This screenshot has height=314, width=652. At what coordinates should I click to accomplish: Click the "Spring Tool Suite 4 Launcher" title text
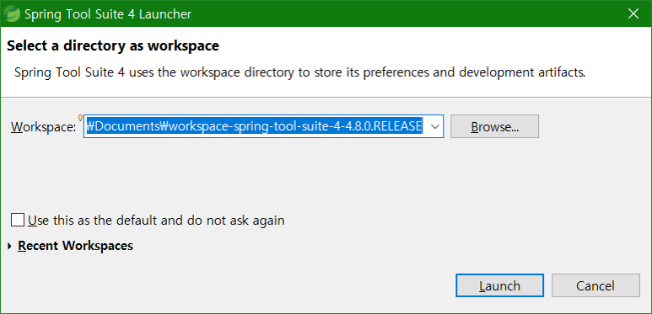(x=108, y=14)
